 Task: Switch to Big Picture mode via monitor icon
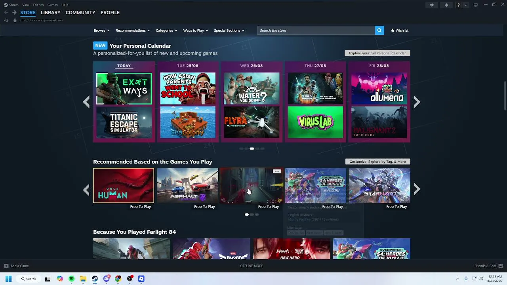(476, 5)
